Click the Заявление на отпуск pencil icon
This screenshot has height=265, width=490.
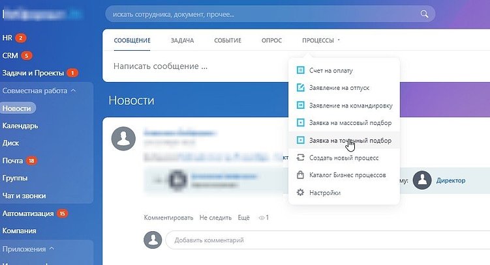[x=300, y=88]
